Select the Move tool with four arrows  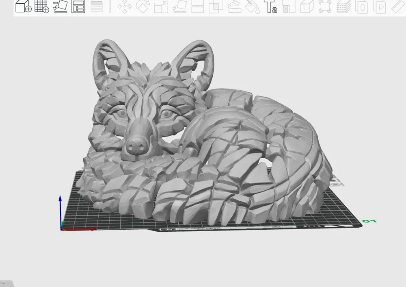coord(125,7)
